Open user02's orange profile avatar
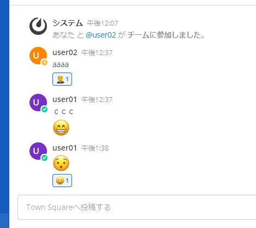This screenshot has width=256, height=228. [38, 56]
